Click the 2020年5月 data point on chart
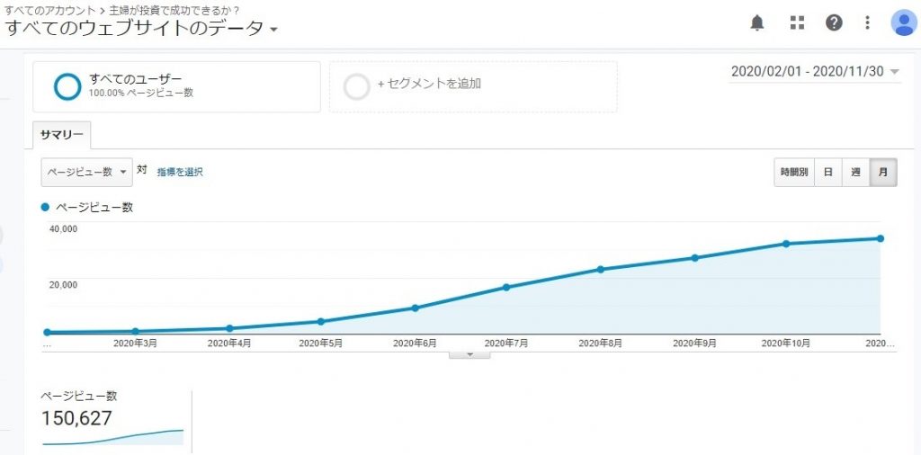This screenshot has height=455, width=921. click(x=321, y=321)
